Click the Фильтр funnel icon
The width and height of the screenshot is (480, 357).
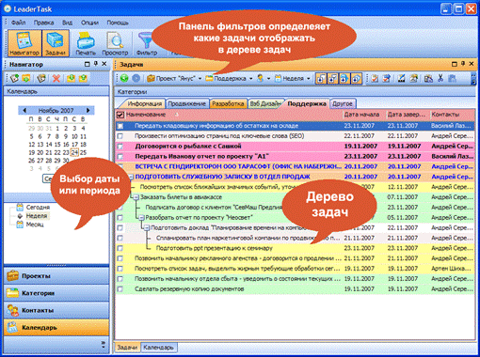(146, 40)
